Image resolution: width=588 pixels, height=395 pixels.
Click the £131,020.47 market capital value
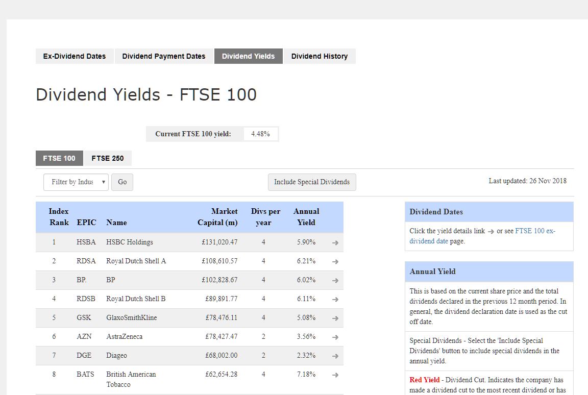pyautogui.click(x=219, y=242)
